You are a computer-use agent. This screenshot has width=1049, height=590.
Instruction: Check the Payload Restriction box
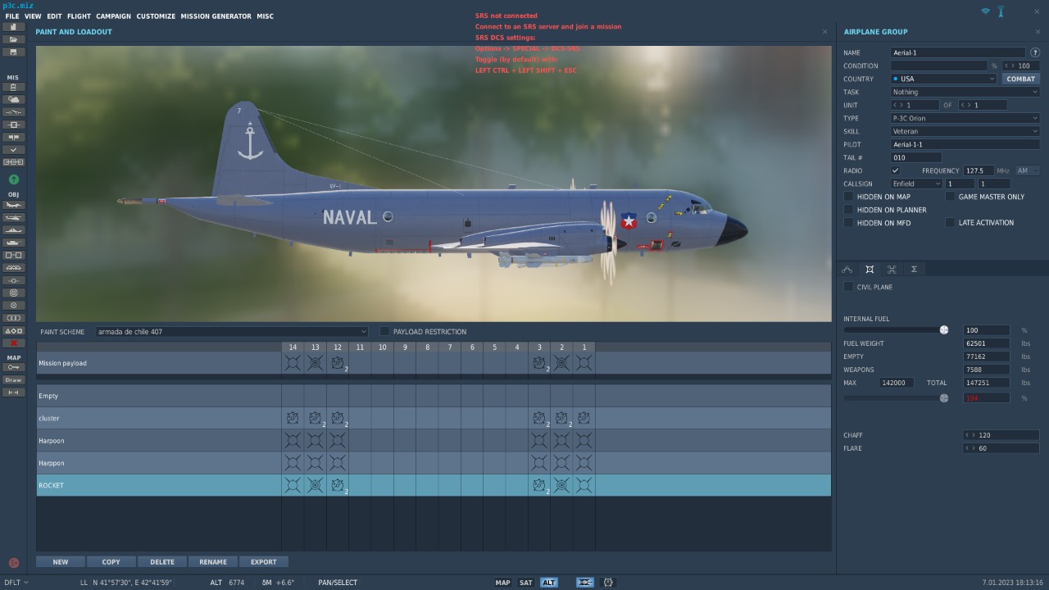coord(384,331)
